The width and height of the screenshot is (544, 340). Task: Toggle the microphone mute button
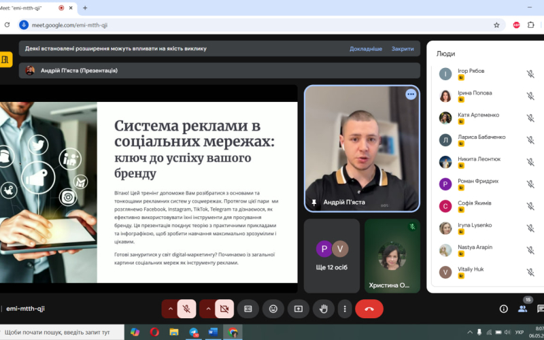point(186,309)
